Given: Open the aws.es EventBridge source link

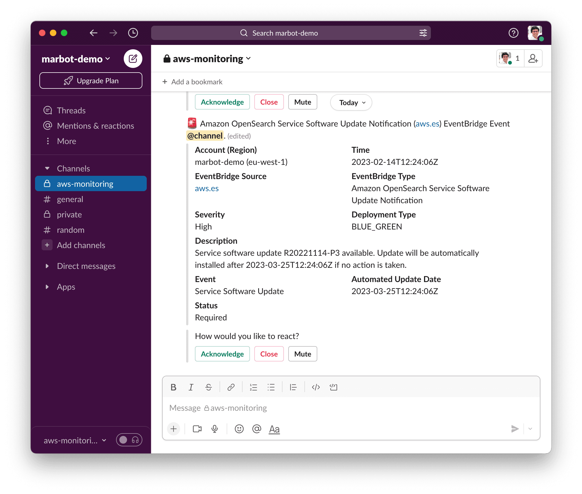Looking at the screenshot, I should [207, 188].
